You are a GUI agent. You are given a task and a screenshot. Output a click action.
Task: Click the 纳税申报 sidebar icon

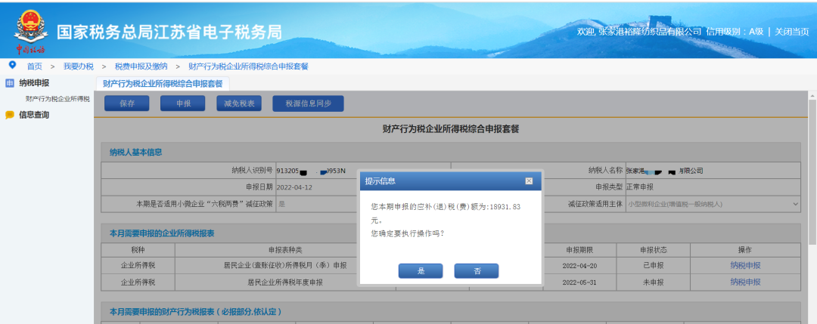point(10,83)
